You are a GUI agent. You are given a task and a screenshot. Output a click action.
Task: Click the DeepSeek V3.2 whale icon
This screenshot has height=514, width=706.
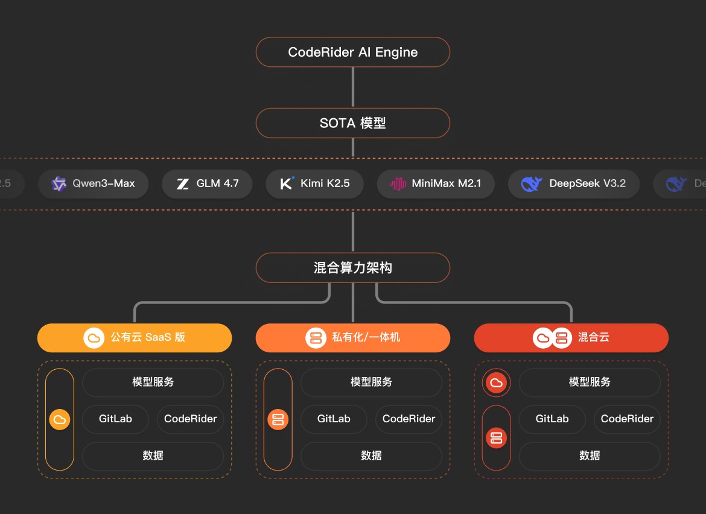[x=532, y=184]
